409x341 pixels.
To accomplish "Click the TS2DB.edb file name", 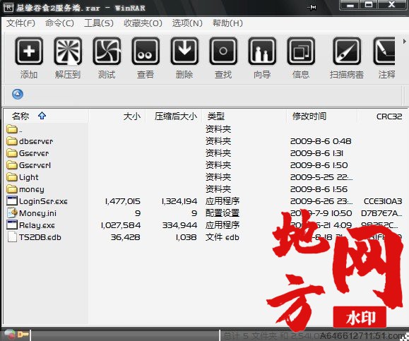I will coord(40,237).
